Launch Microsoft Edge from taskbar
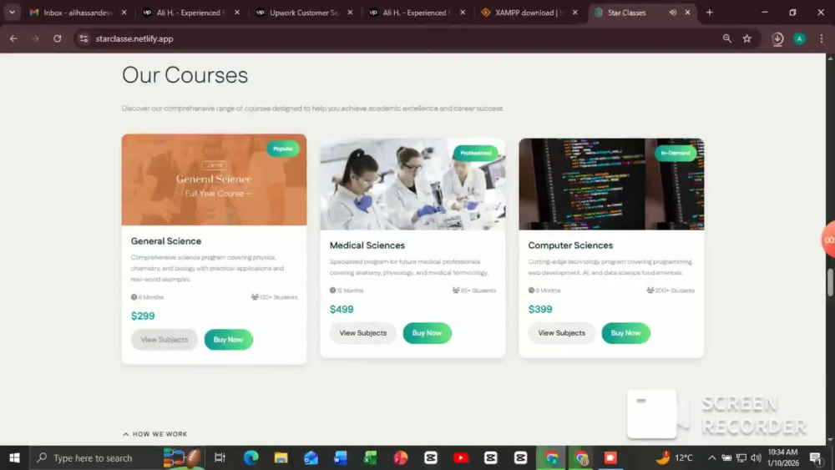 click(x=250, y=457)
